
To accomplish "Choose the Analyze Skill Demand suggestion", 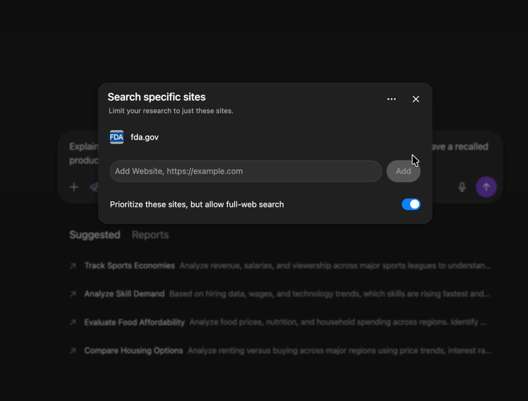I will [125, 294].
